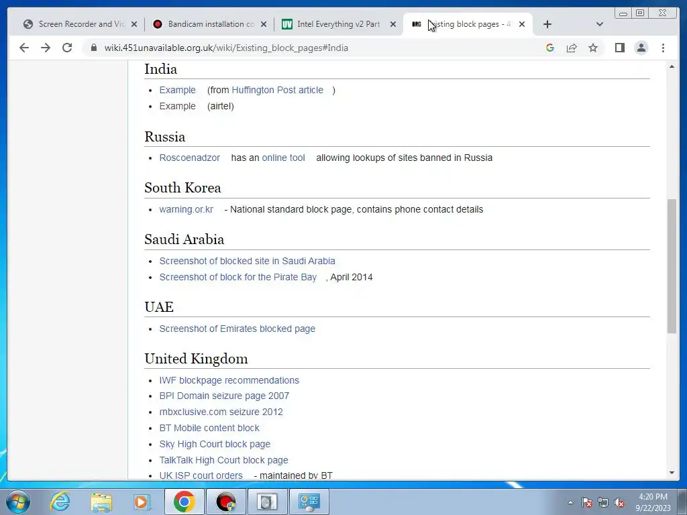Image resolution: width=687 pixels, height=515 pixels.
Task: Open Windows Explorer from taskbar
Action: (x=101, y=502)
